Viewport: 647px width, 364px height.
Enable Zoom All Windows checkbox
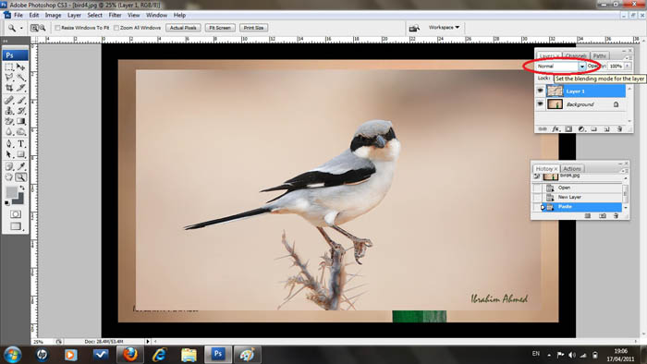pyautogui.click(x=116, y=28)
